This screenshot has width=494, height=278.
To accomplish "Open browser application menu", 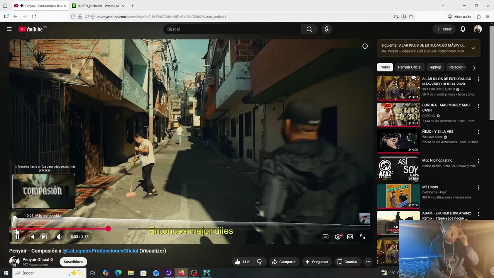I will coord(488,17).
